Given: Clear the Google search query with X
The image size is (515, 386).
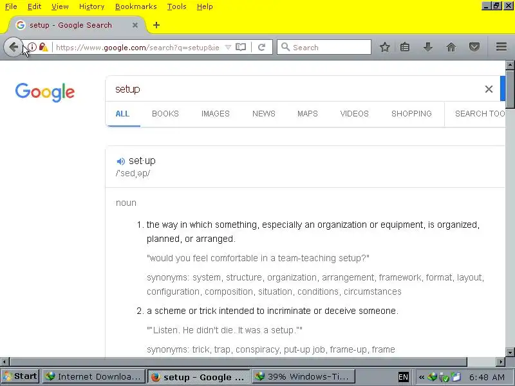Looking at the screenshot, I should pos(489,89).
